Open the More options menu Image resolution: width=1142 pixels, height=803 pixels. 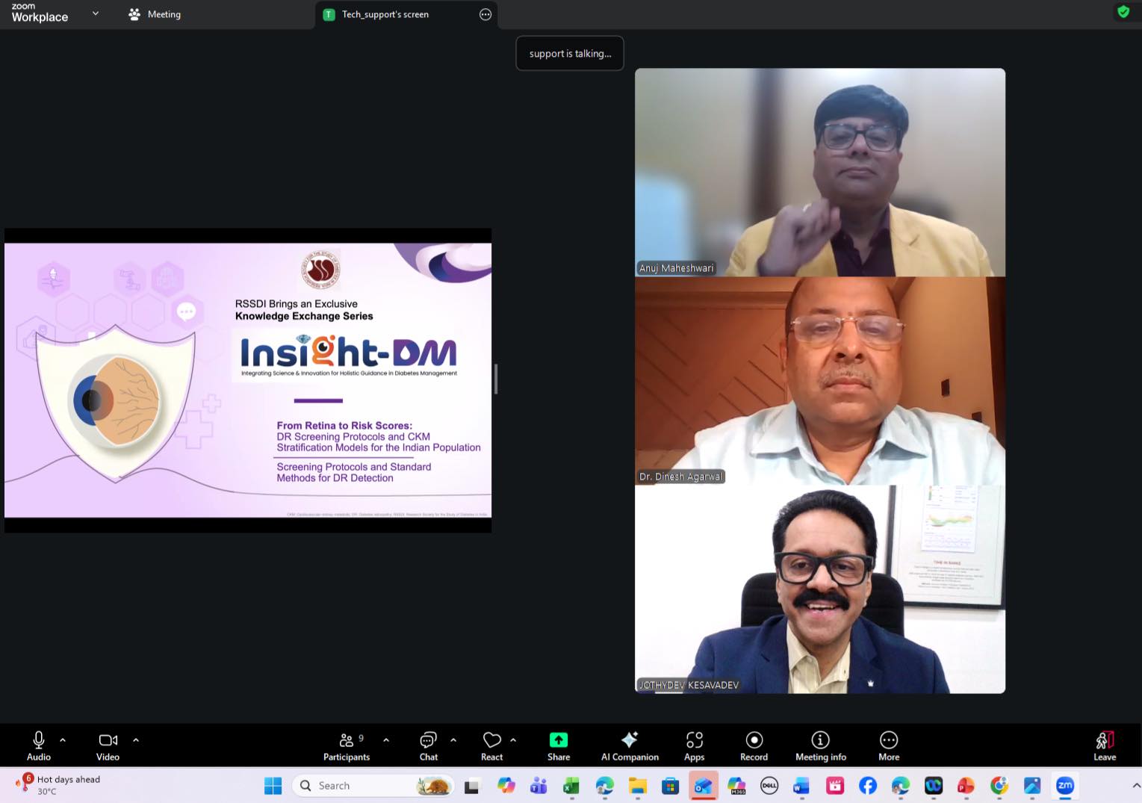tap(888, 745)
